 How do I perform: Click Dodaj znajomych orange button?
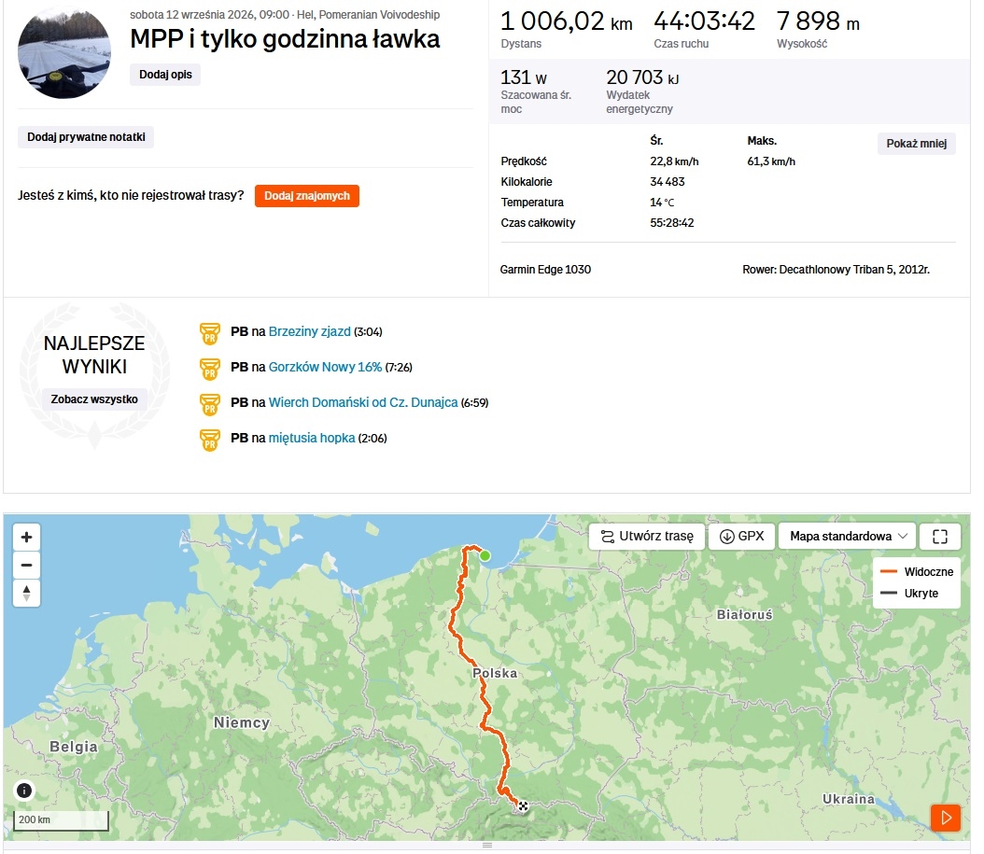[x=307, y=196]
